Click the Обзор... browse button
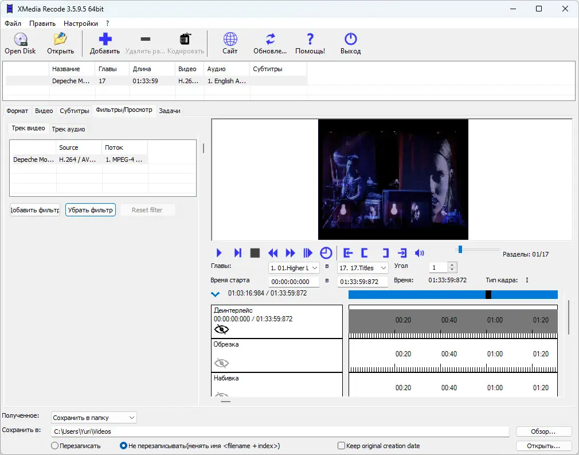The image size is (579, 455). (543, 431)
